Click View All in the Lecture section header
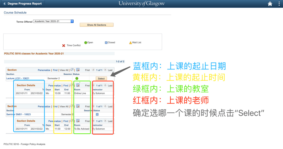The width and height of the screenshot is (283, 149). tap(64, 70)
